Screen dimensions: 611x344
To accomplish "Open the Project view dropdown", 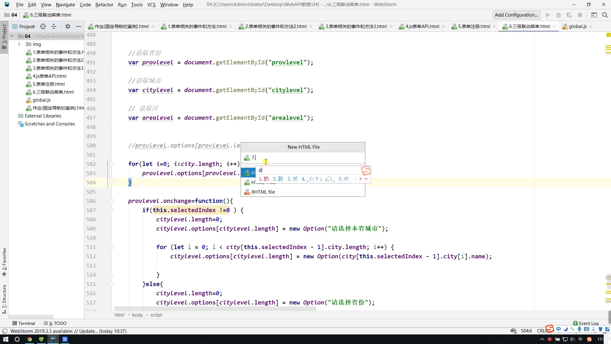I will pos(27,26).
